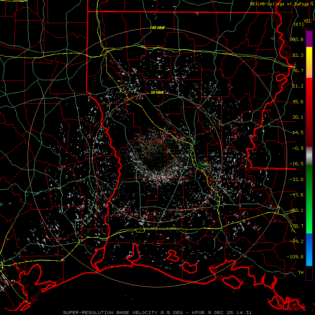Select the yellow-orange segment of the color bar

pos(309,63)
